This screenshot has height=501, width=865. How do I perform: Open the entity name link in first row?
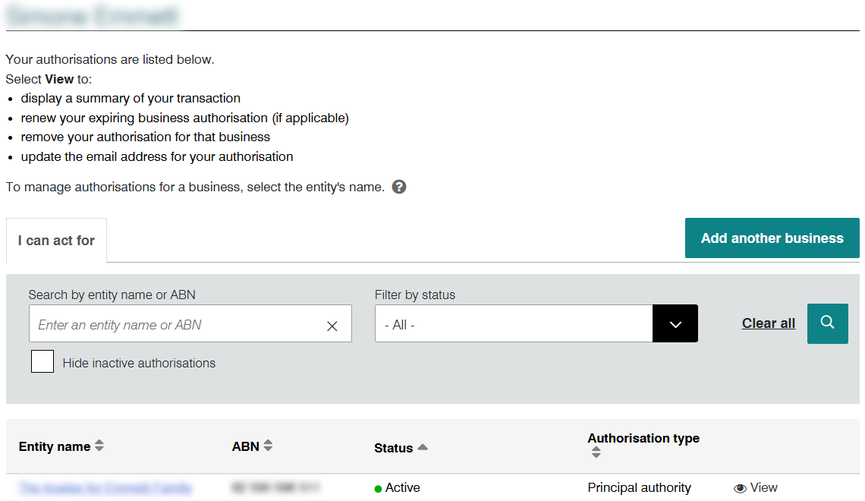click(105, 488)
